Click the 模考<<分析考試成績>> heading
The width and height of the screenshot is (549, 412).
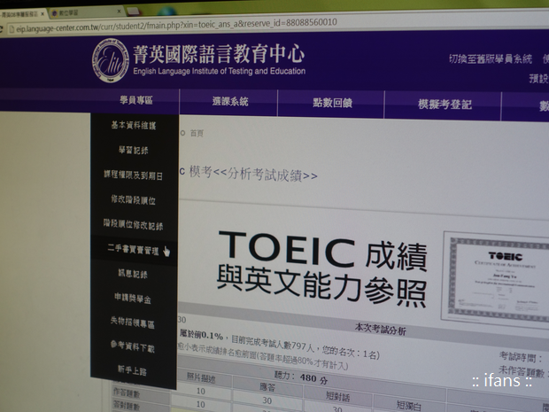253,174
